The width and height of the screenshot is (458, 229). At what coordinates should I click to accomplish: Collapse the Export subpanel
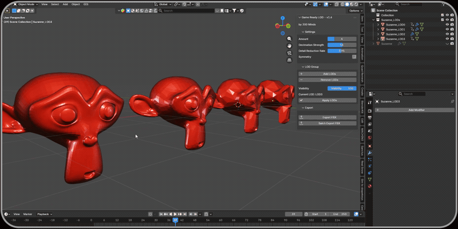click(x=303, y=108)
